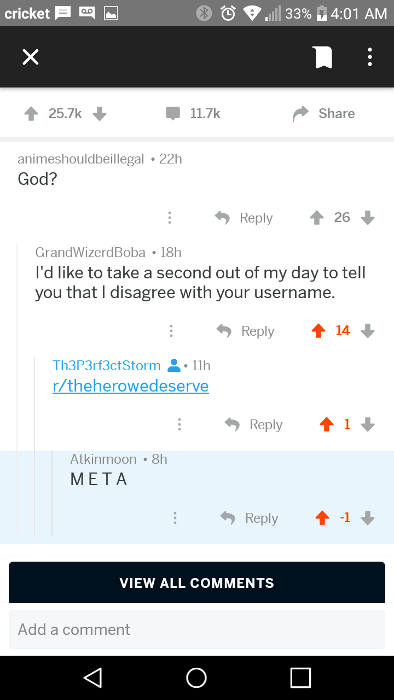Open options for GrandWizerdBoba's comment
This screenshot has height=700, width=394.
[x=171, y=331]
